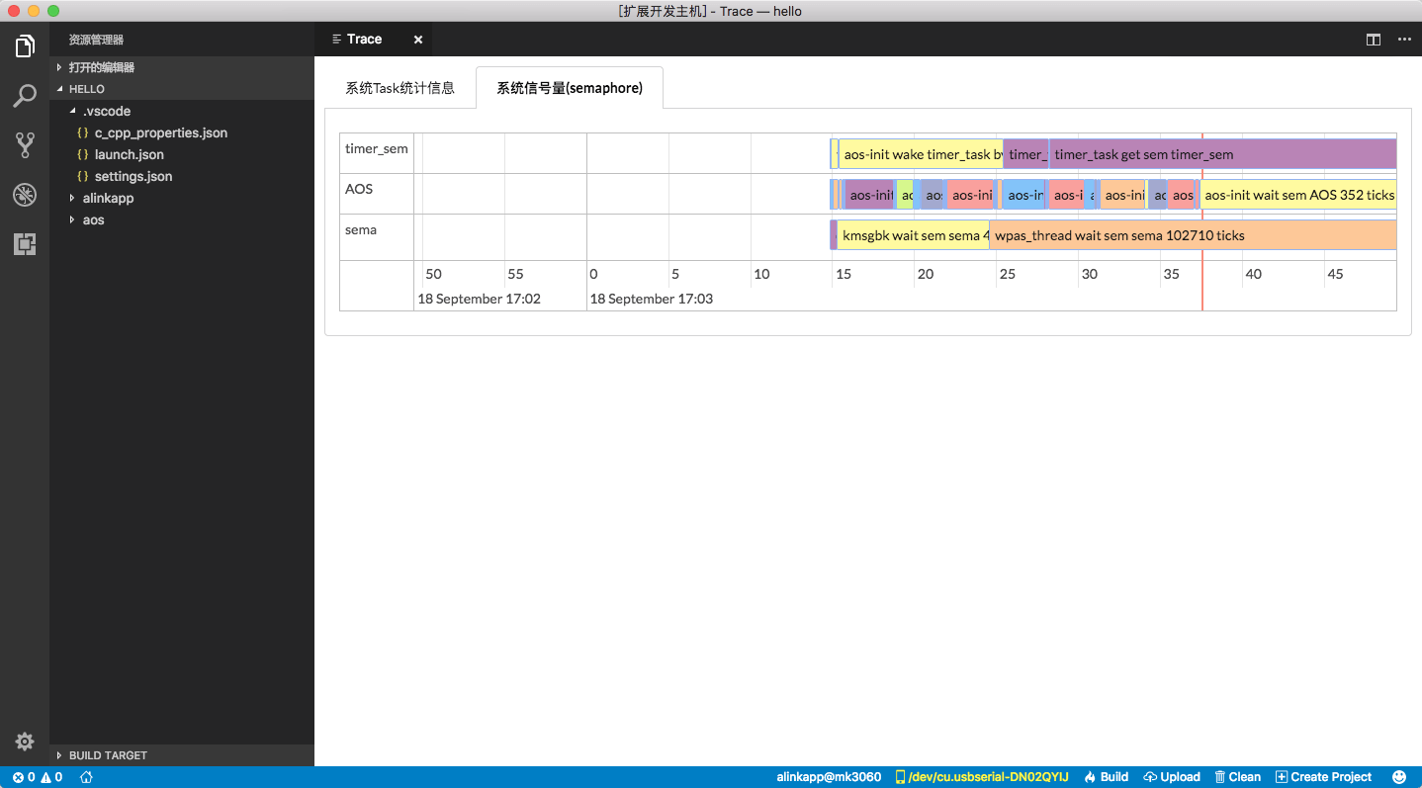Open the Extensions view icon

[25, 244]
